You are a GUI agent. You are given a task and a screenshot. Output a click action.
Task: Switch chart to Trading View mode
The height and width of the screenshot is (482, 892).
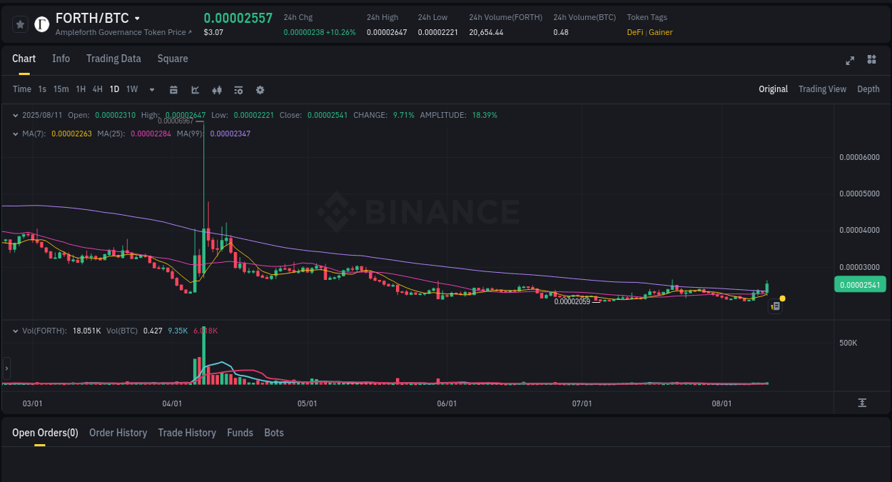click(x=822, y=89)
